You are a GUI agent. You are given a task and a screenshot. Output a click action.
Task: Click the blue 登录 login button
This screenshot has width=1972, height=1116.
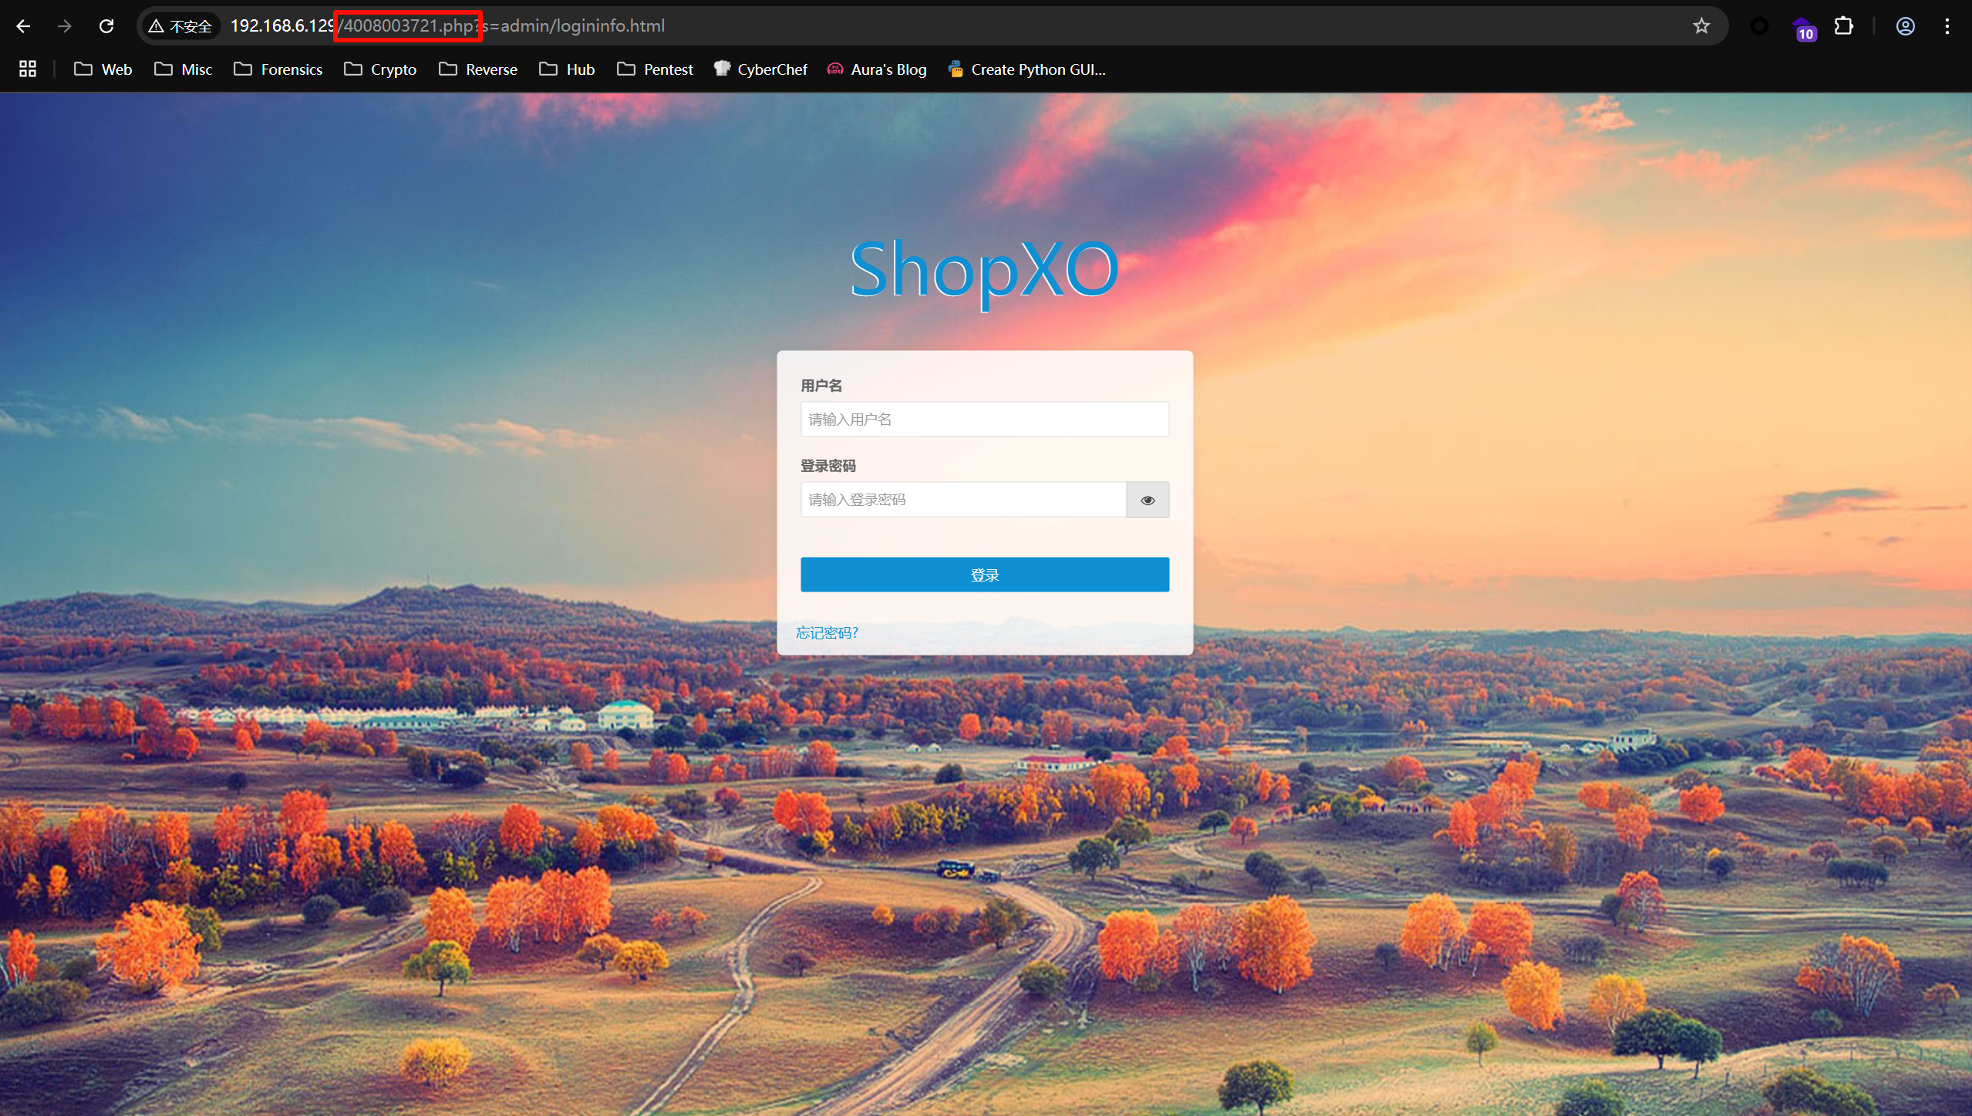point(985,575)
